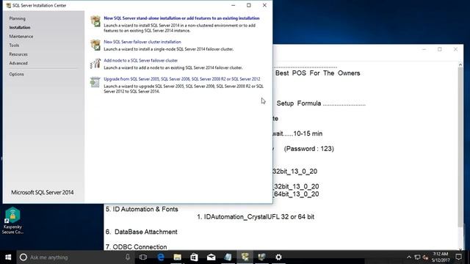Switch to the Advanced section
This screenshot has height=264, width=470.
click(x=18, y=64)
